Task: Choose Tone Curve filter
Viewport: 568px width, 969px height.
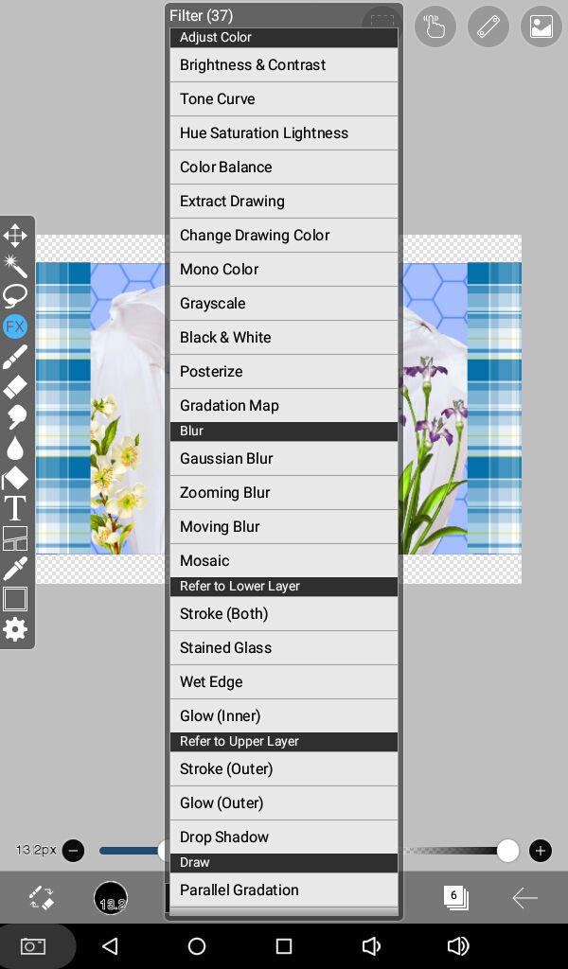Action: (284, 98)
